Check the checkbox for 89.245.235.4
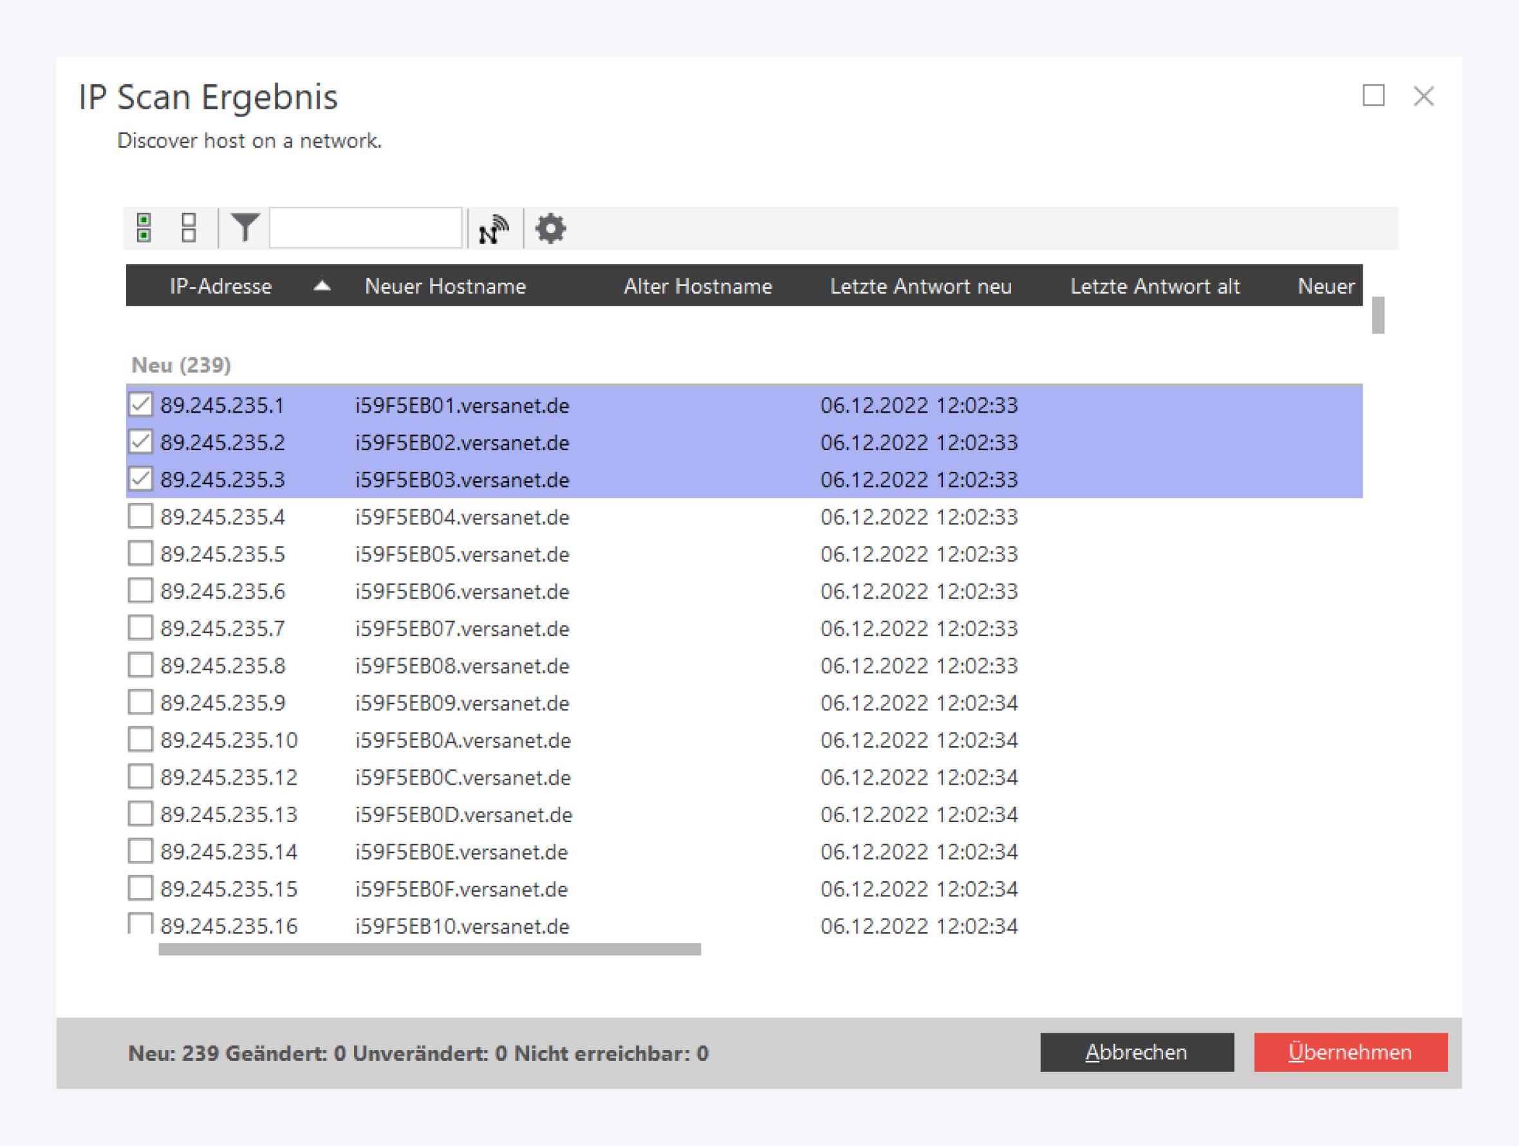The image size is (1519, 1146). [x=141, y=516]
